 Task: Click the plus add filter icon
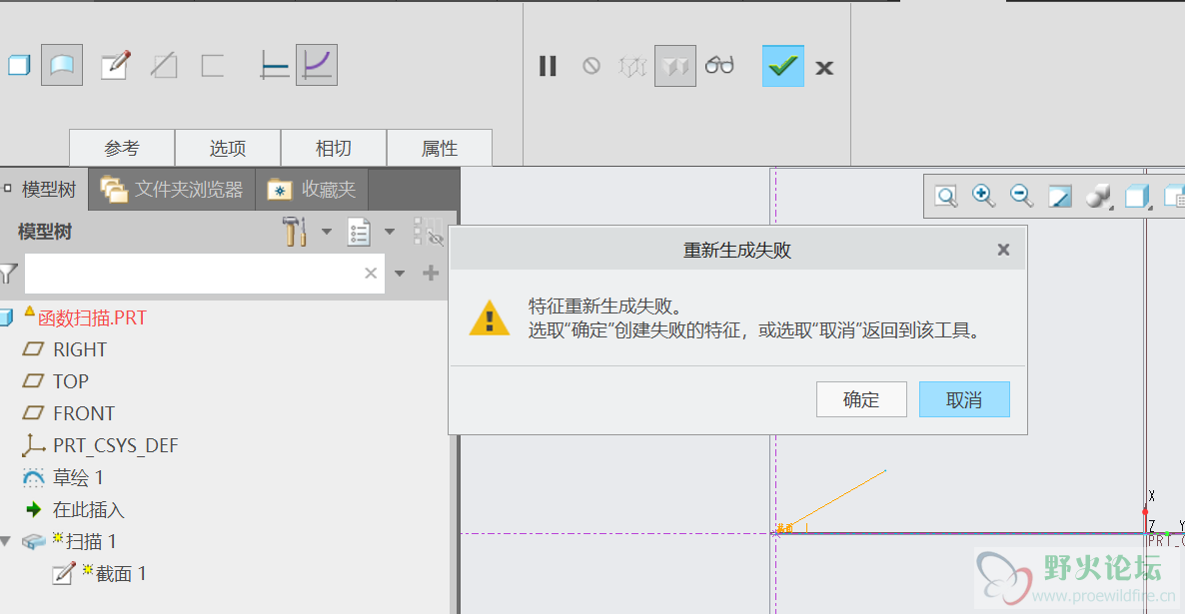tap(431, 274)
